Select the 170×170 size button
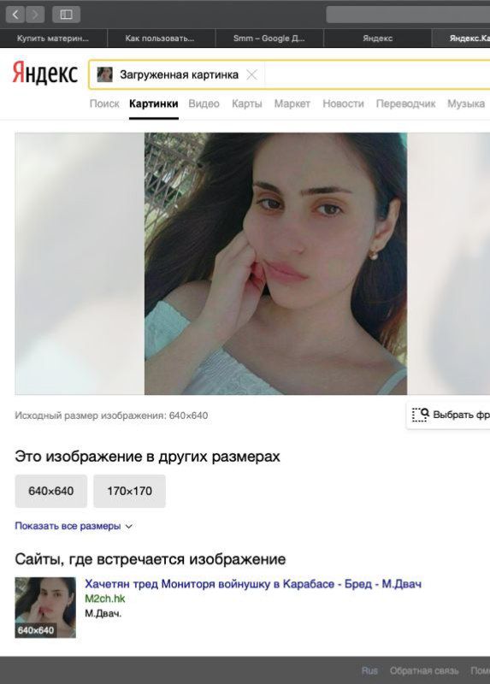This screenshot has height=684, width=490. pyautogui.click(x=130, y=491)
